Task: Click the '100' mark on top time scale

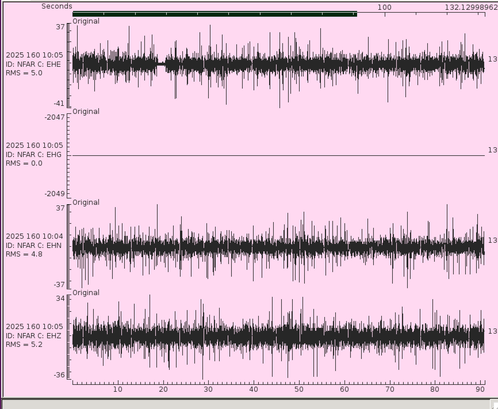Action: pyautogui.click(x=384, y=7)
